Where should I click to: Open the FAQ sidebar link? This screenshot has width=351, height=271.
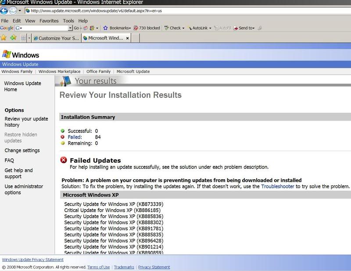point(9,160)
